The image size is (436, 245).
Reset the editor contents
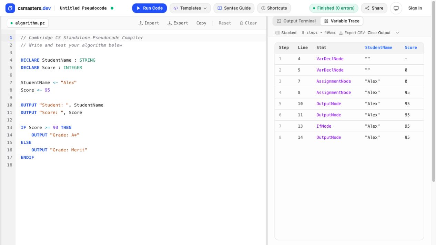pos(225,23)
